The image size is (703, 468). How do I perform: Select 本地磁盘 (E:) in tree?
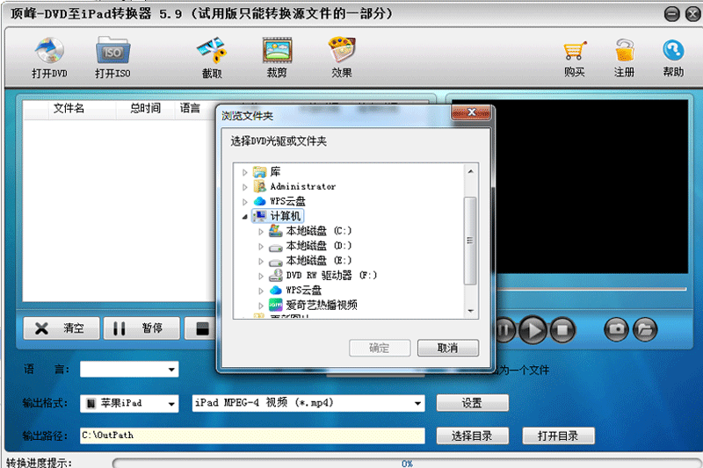click(319, 261)
